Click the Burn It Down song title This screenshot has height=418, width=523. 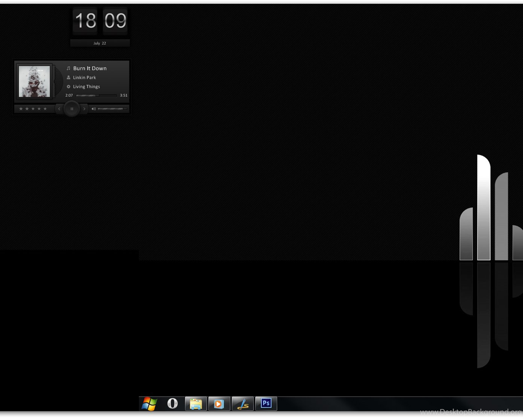(90, 68)
